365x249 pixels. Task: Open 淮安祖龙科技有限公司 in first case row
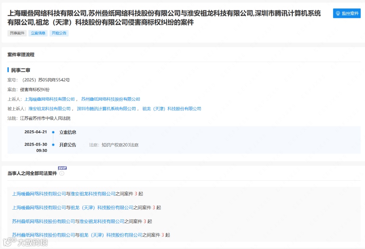click(93, 194)
